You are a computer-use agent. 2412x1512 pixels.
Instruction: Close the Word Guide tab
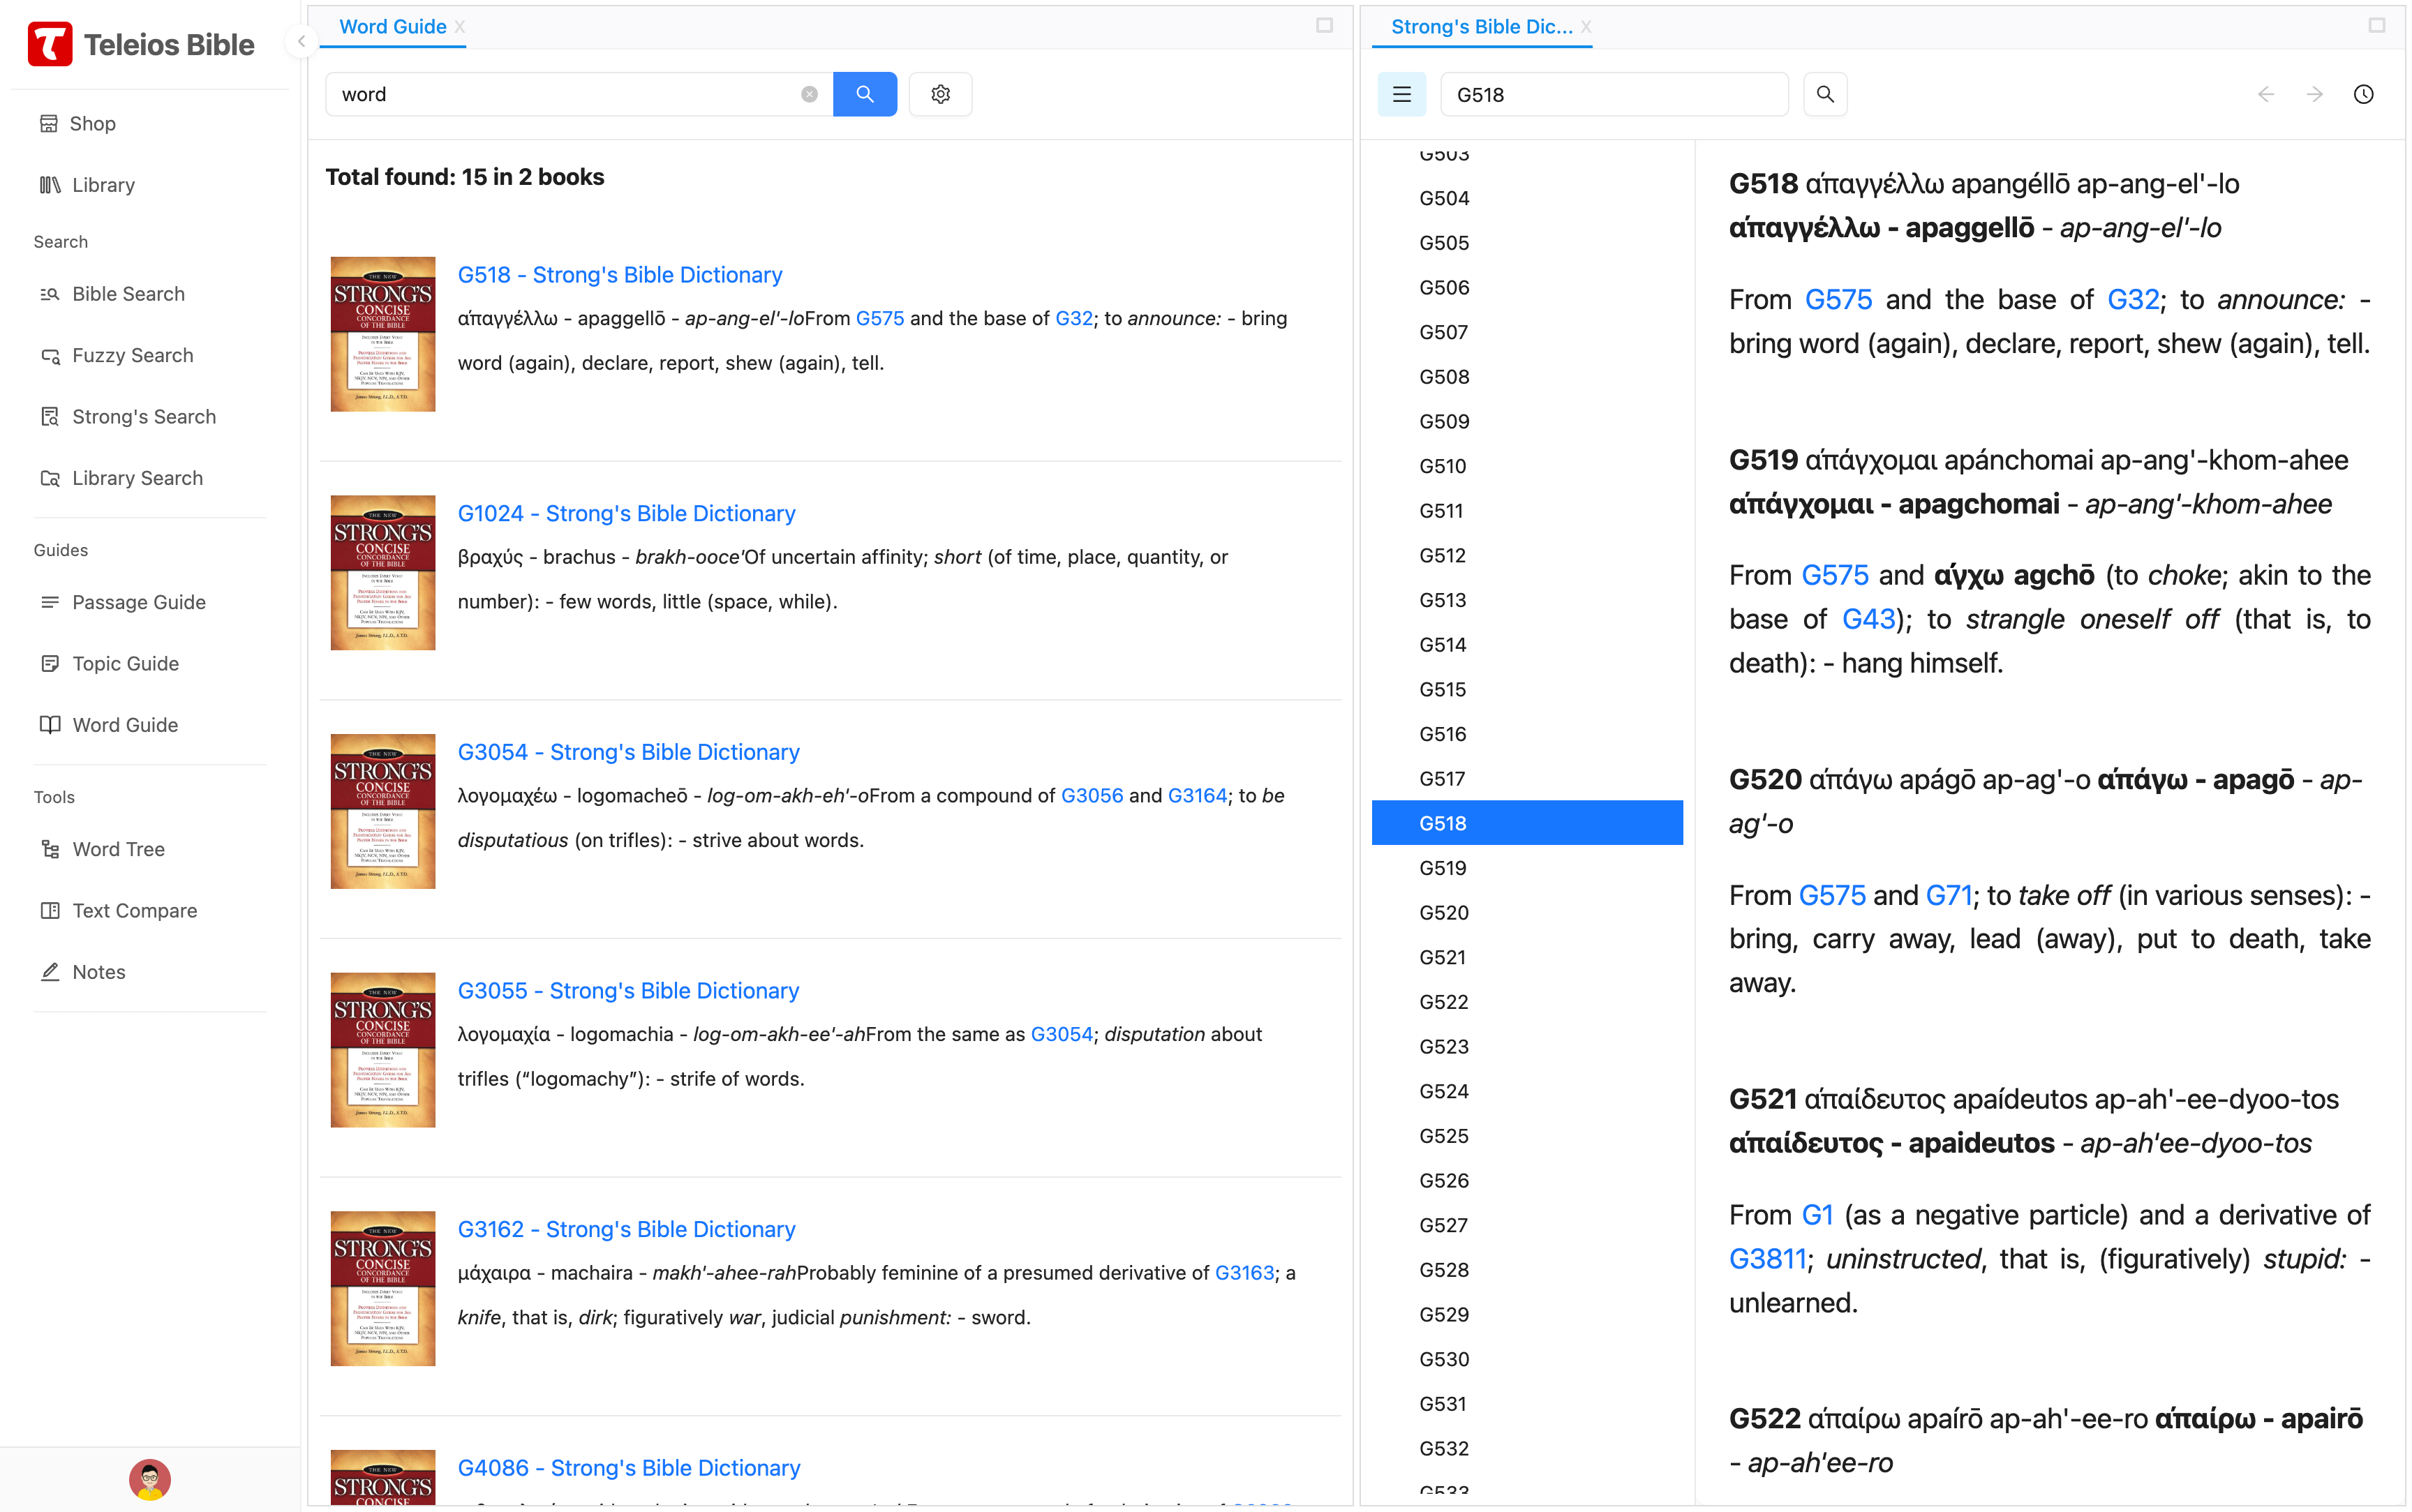coord(460,27)
